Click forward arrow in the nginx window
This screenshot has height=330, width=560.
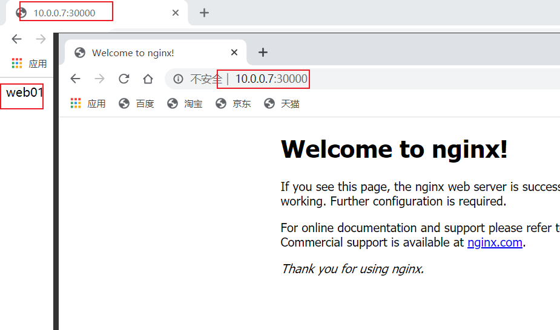point(99,79)
